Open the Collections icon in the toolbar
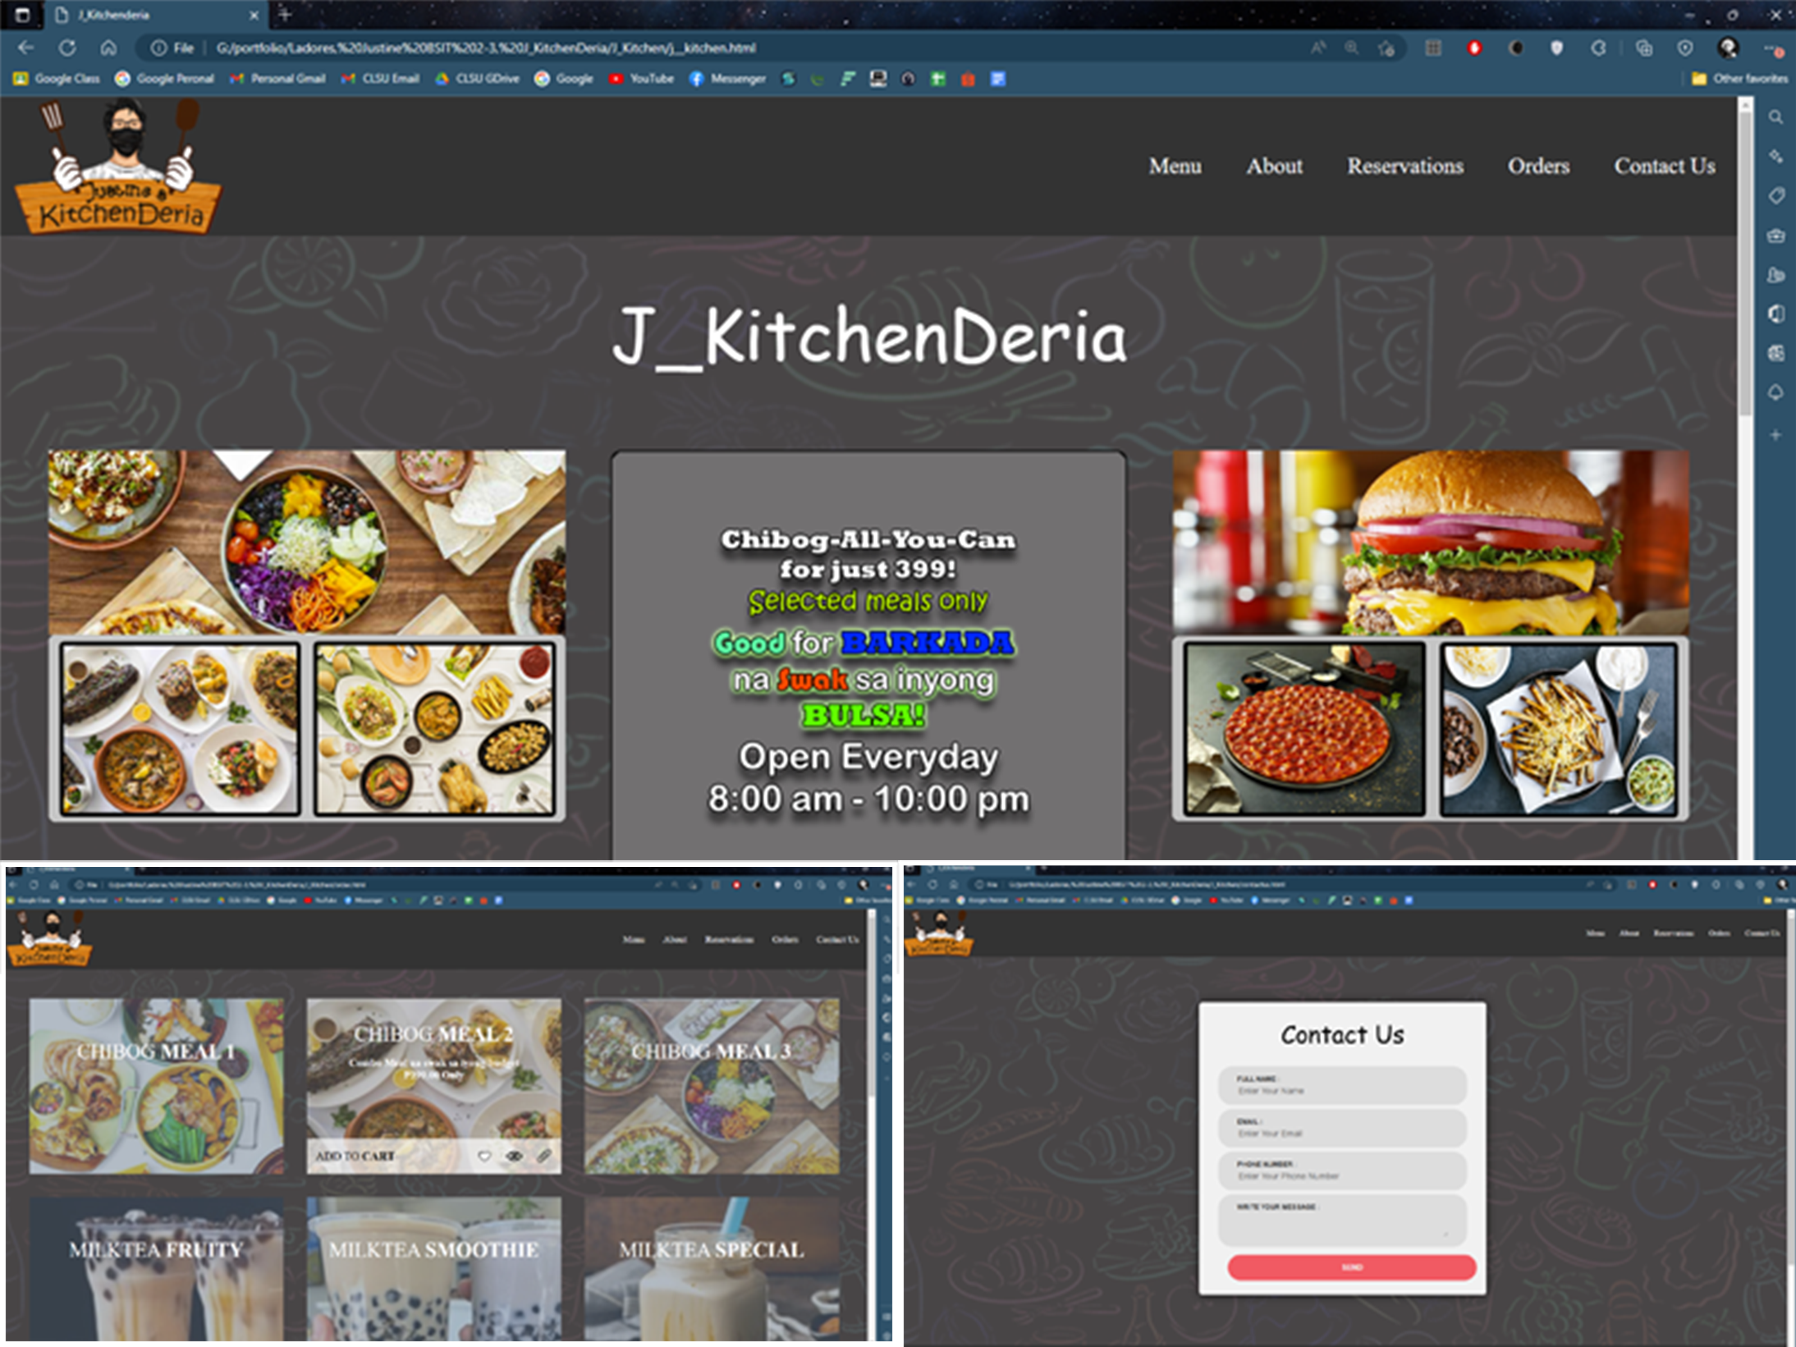The width and height of the screenshot is (1796, 1347). [1644, 49]
